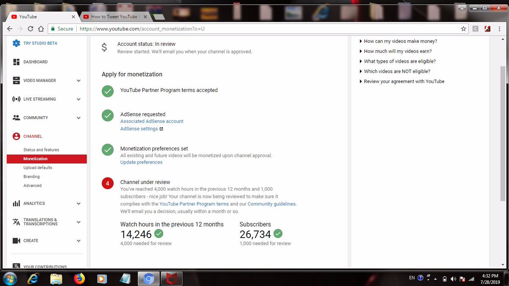The height and width of the screenshot is (286, 509).
Task: Switch to the 'How to Tweet YouTube' tab
Action: tap(115, 17)
